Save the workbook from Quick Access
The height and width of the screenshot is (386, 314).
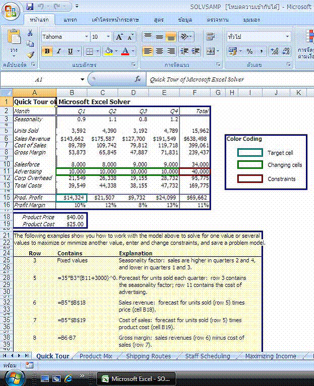coord(30,7)
